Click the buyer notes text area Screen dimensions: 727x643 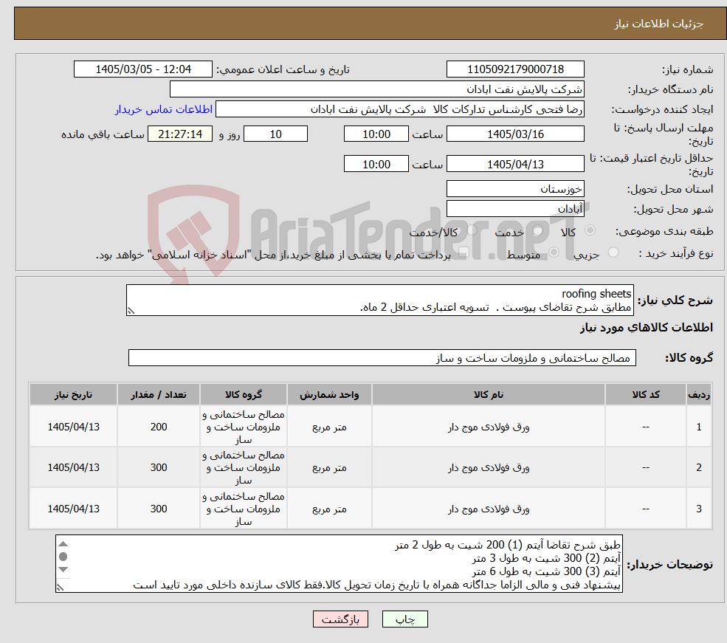339,564
